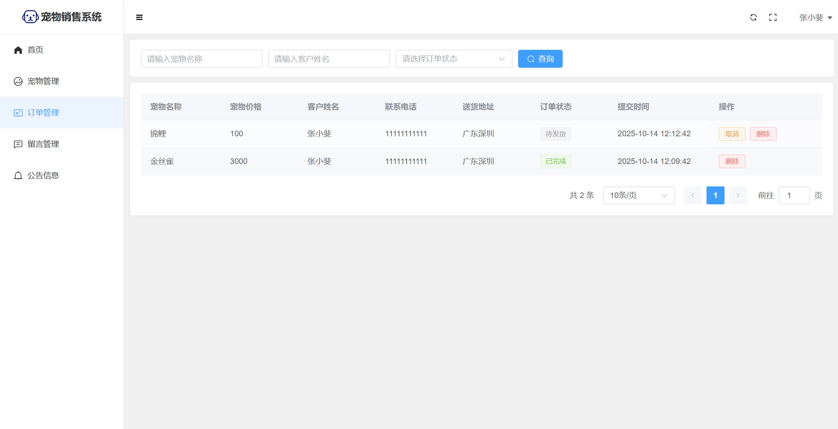Open the order status select dropdown

[454, 59]
